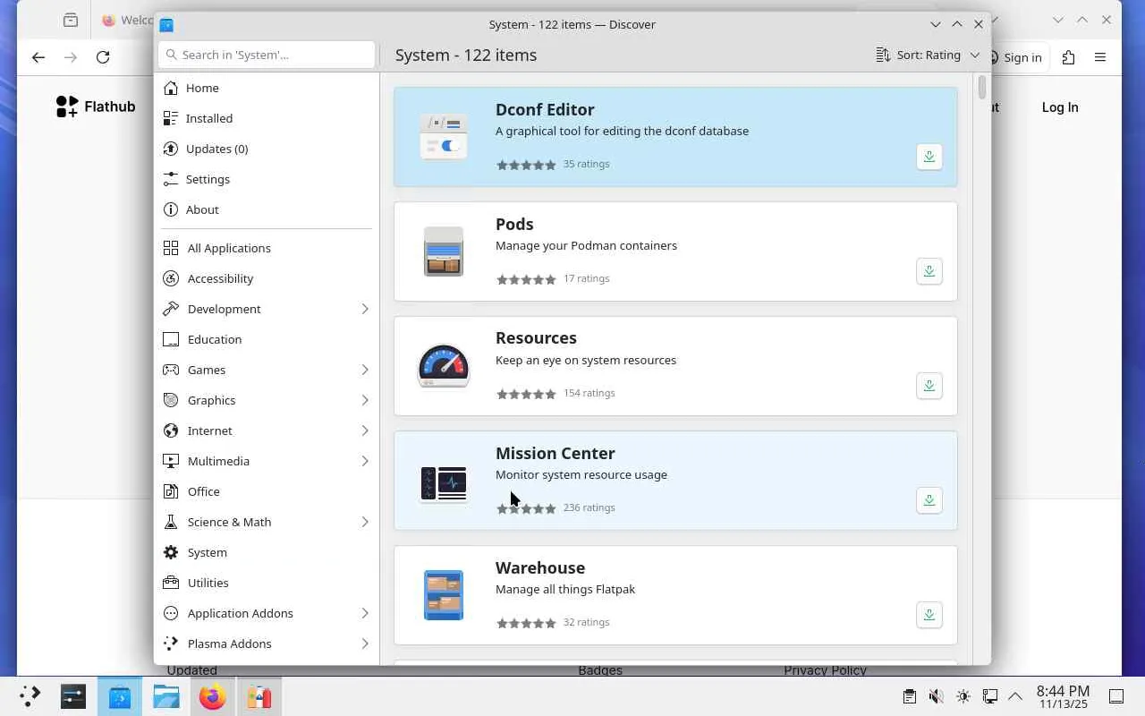
Task: Open the Sort: Rating dropdown
Action: pos(928,55)
